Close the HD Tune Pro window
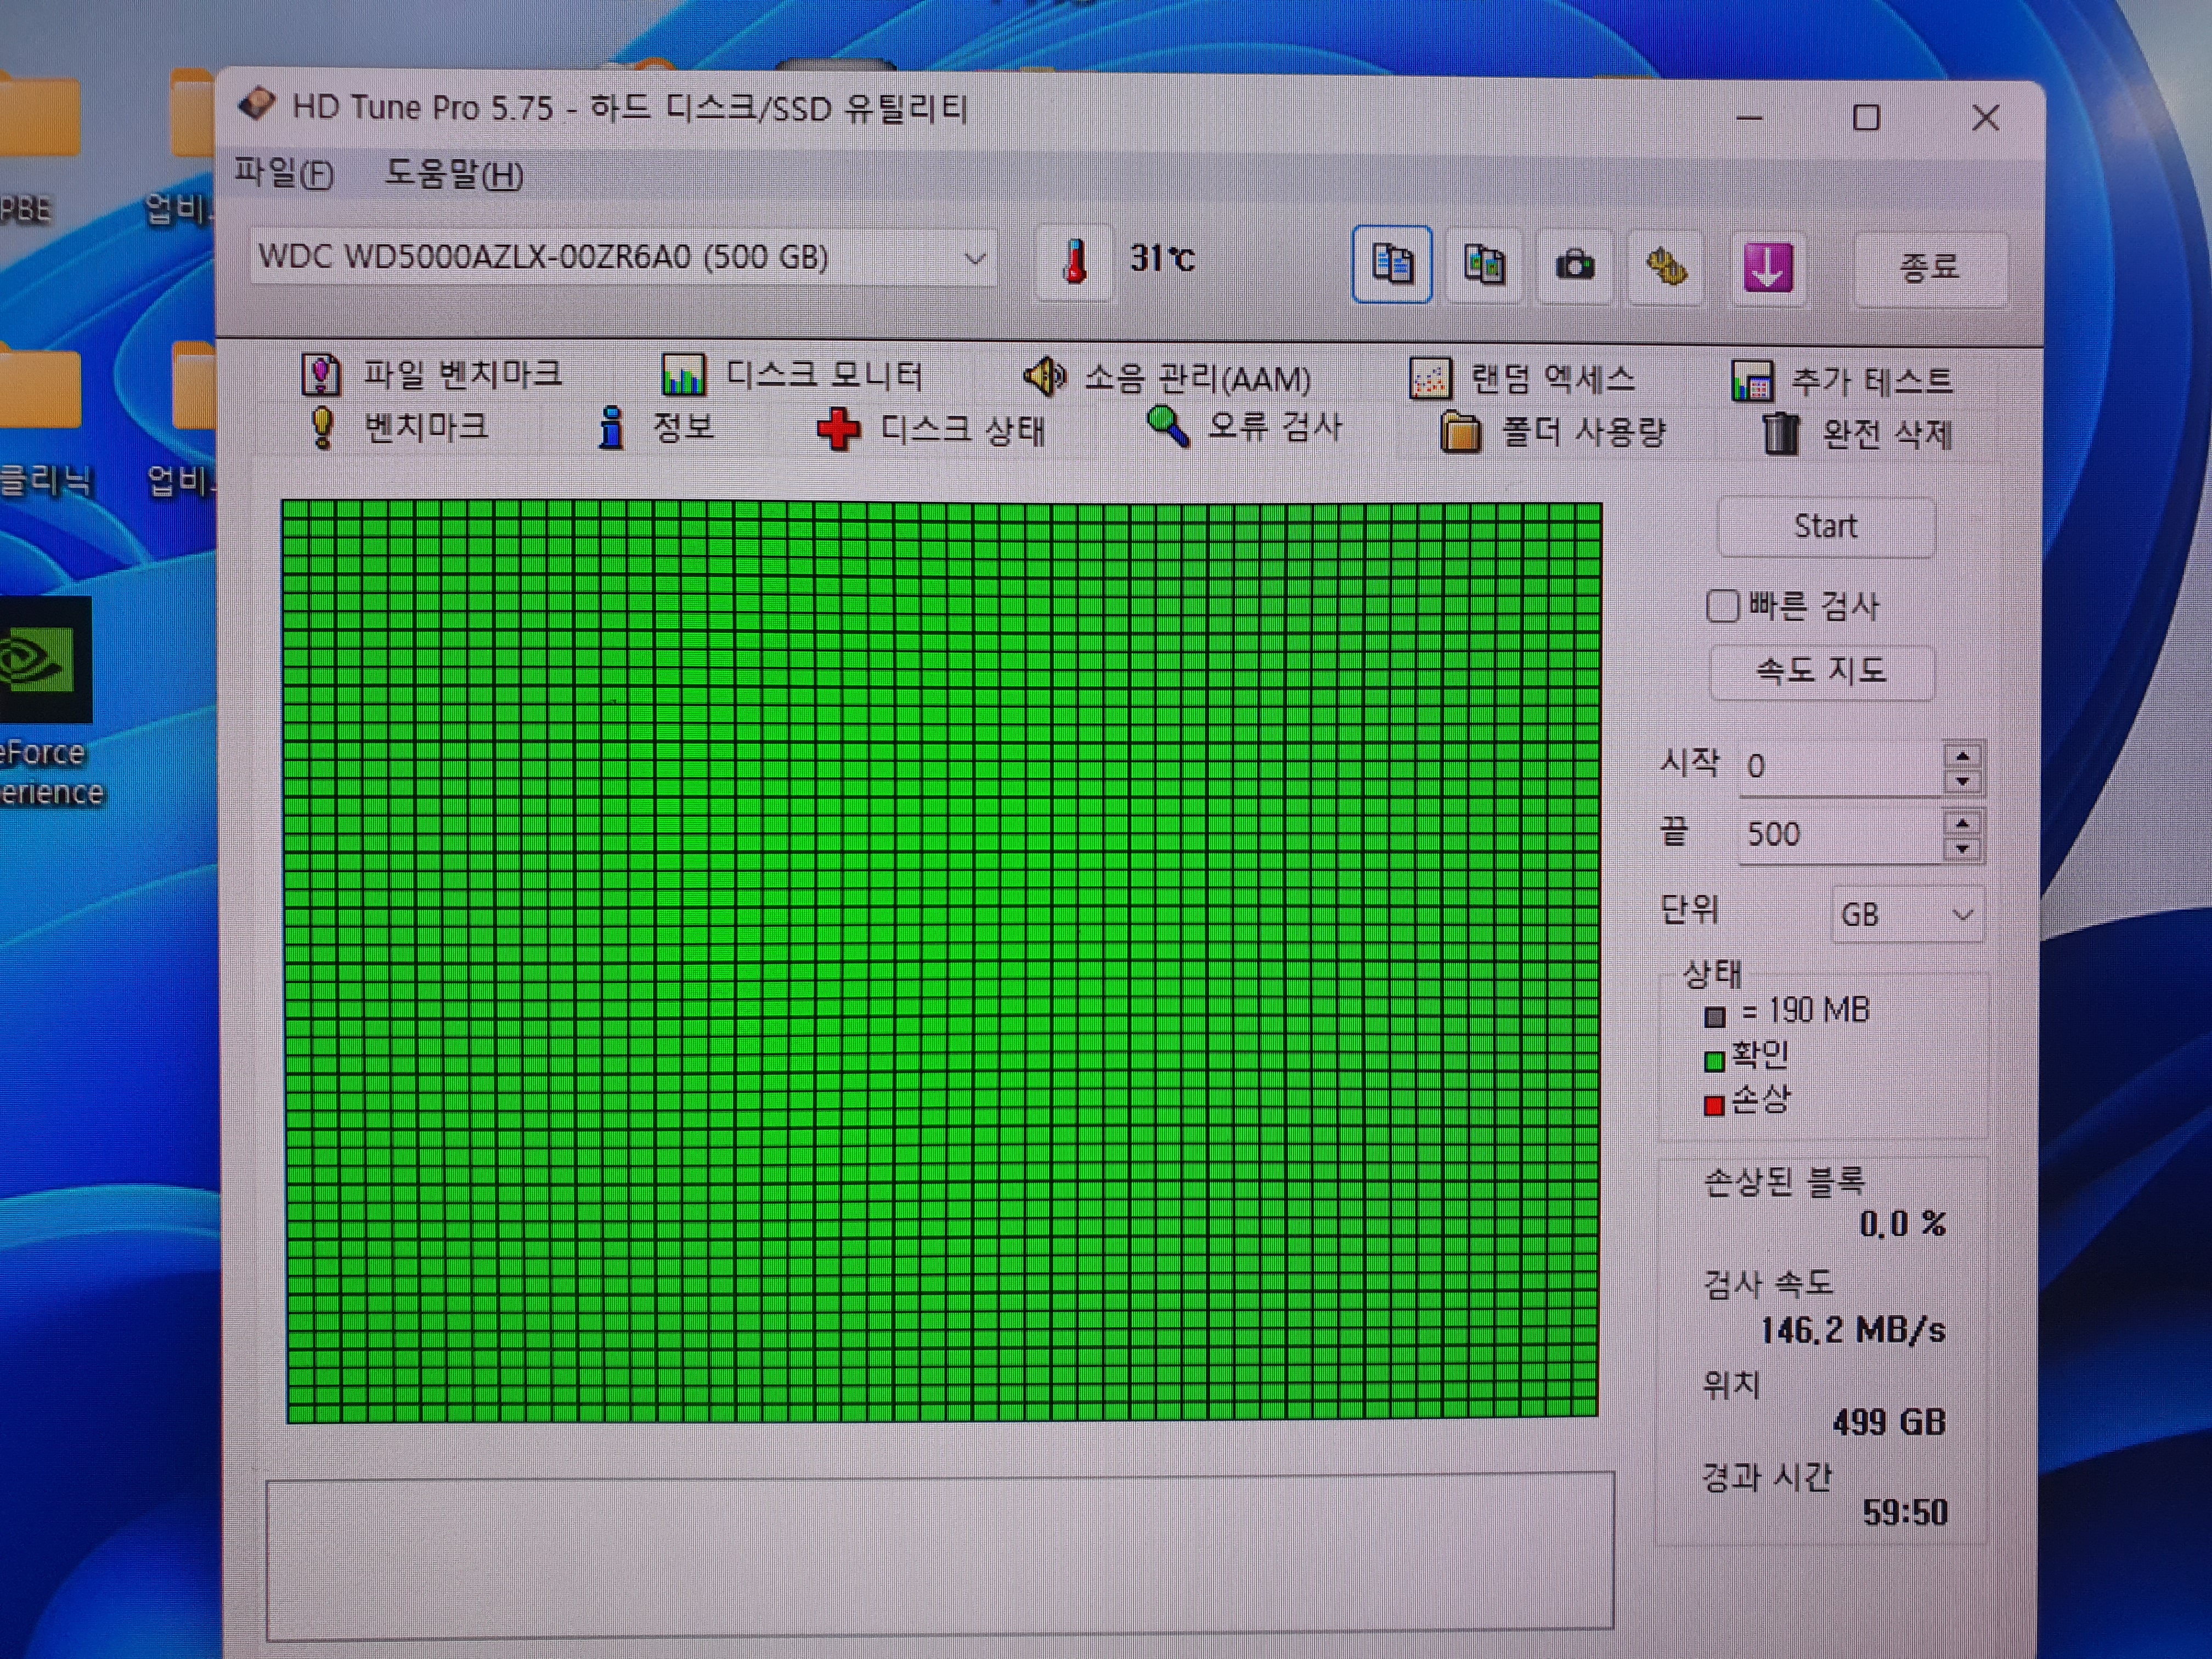Viewport: 2212px width, 1659px height. click(1986, 118)
